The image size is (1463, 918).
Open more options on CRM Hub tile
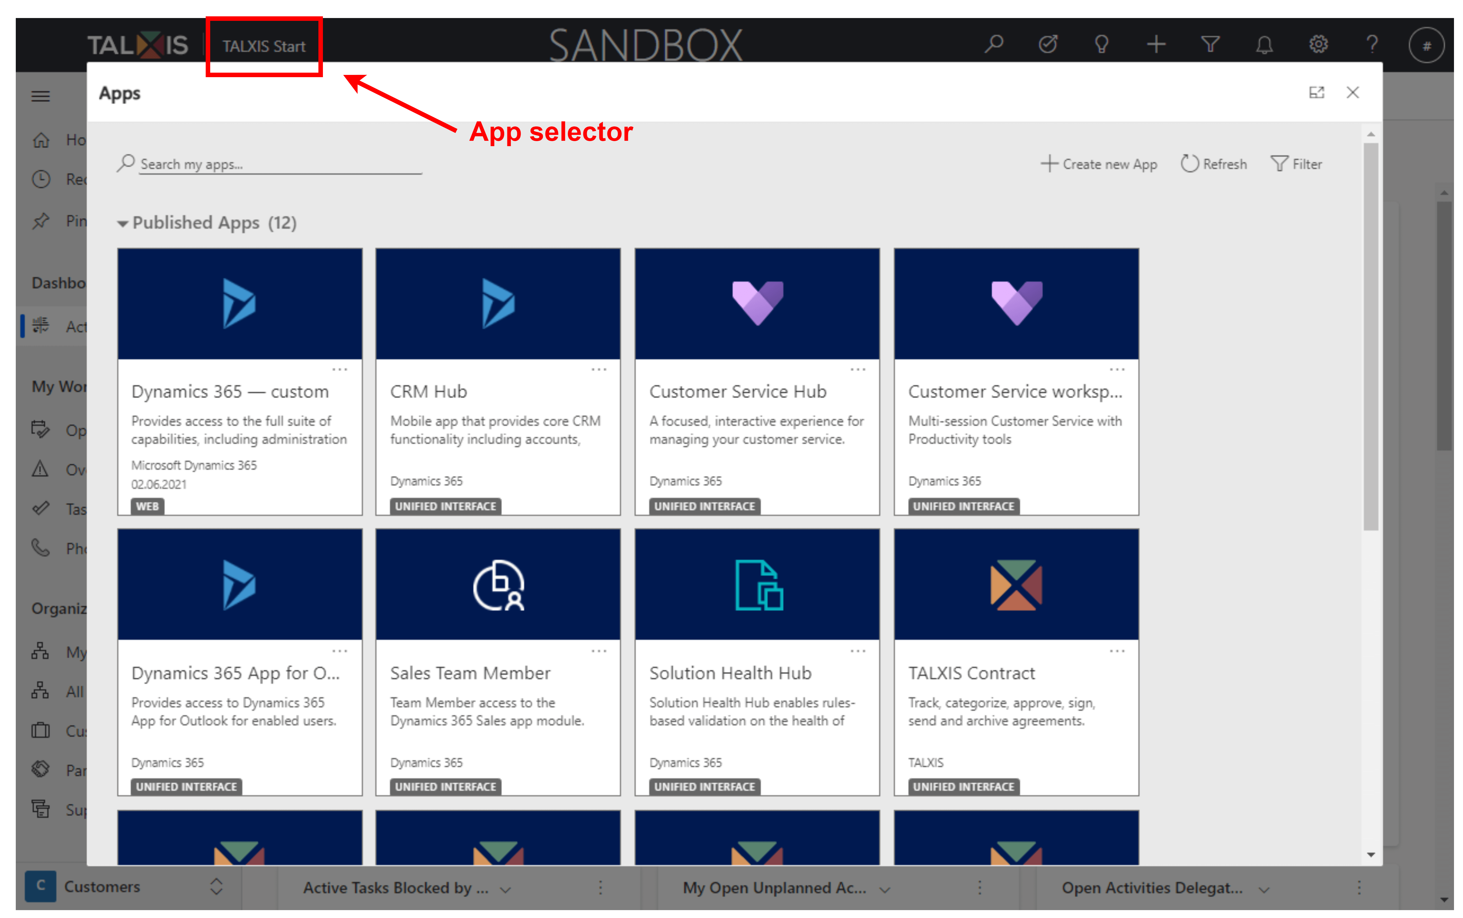click(598, 369)
